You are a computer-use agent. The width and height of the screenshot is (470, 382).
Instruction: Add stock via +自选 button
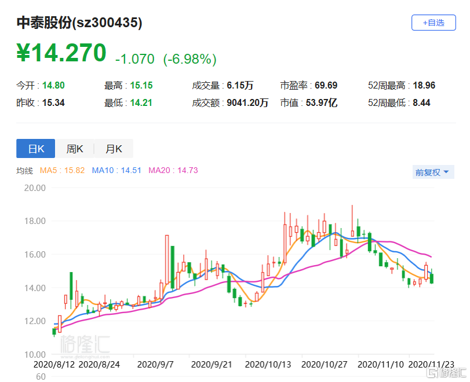pyautogui.click(x=433, y=23)
